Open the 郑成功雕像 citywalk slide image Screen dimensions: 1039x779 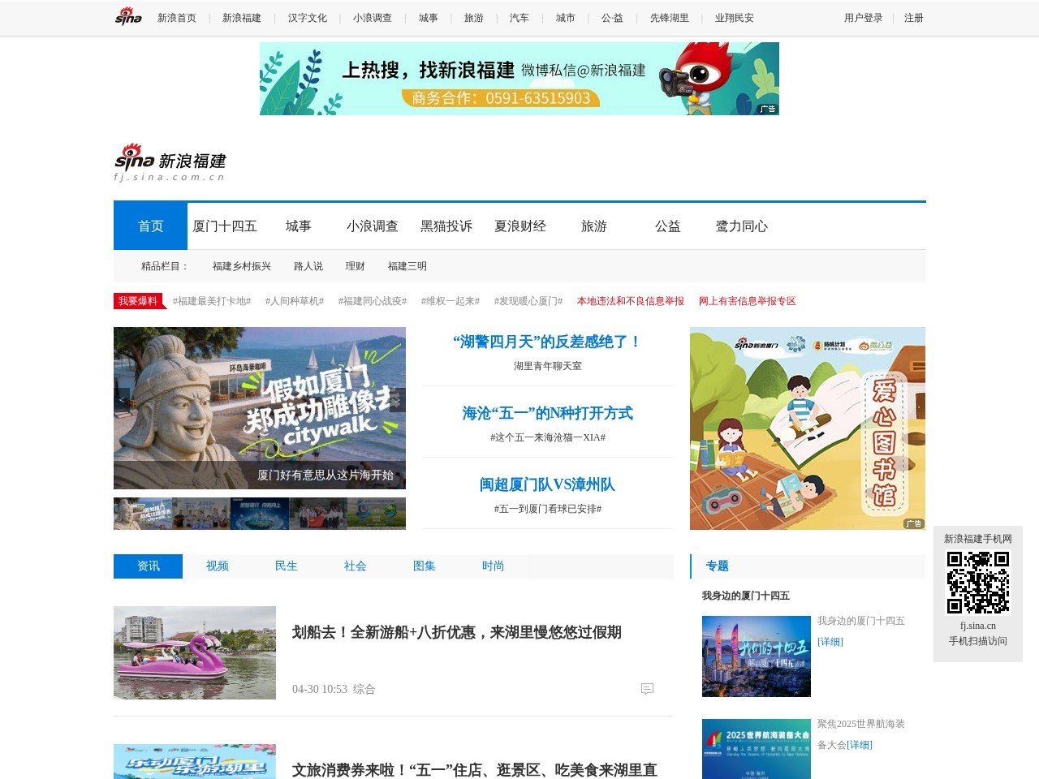coord(260,408)
